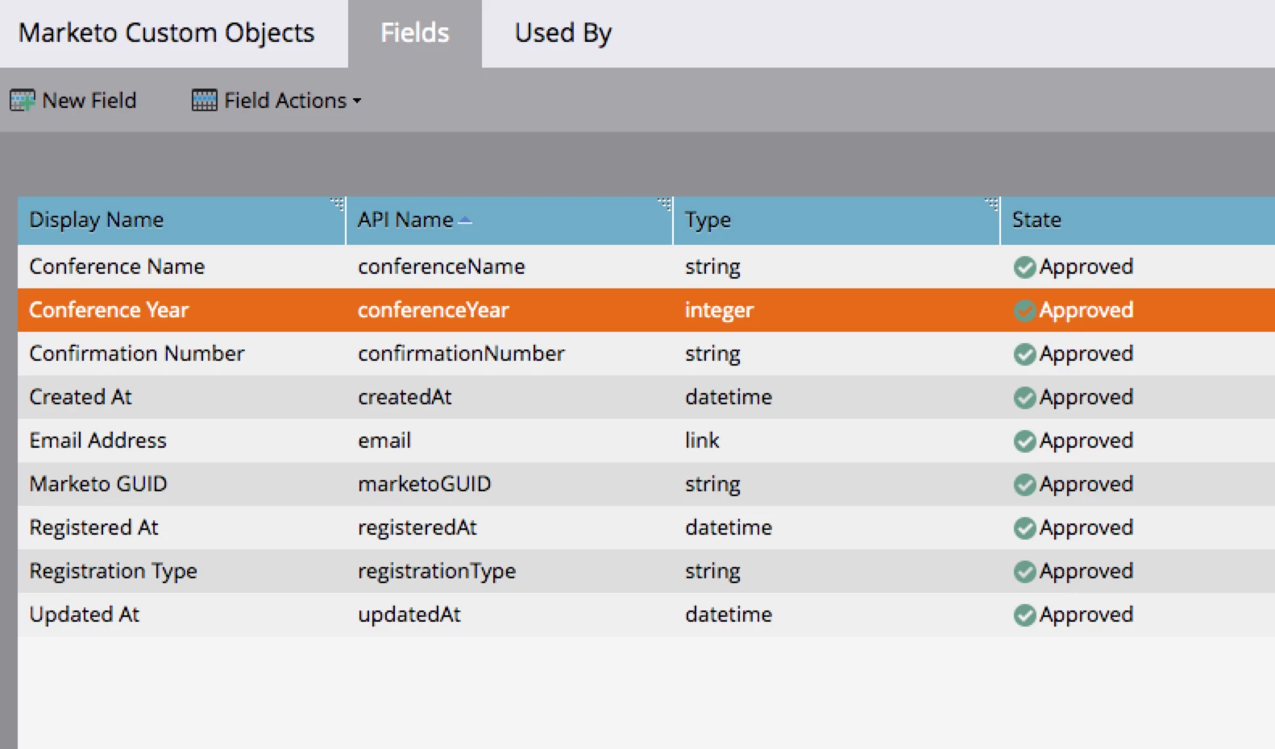Viewport: 1275px width, 749px height.
Task: Toggle API Name ascending sort arrow
Action: [x=465, y=221]
